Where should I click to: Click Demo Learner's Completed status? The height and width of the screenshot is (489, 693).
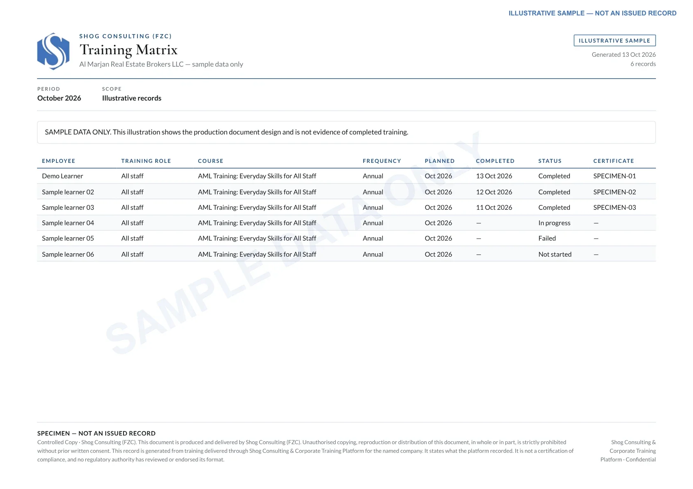point(554,176)
